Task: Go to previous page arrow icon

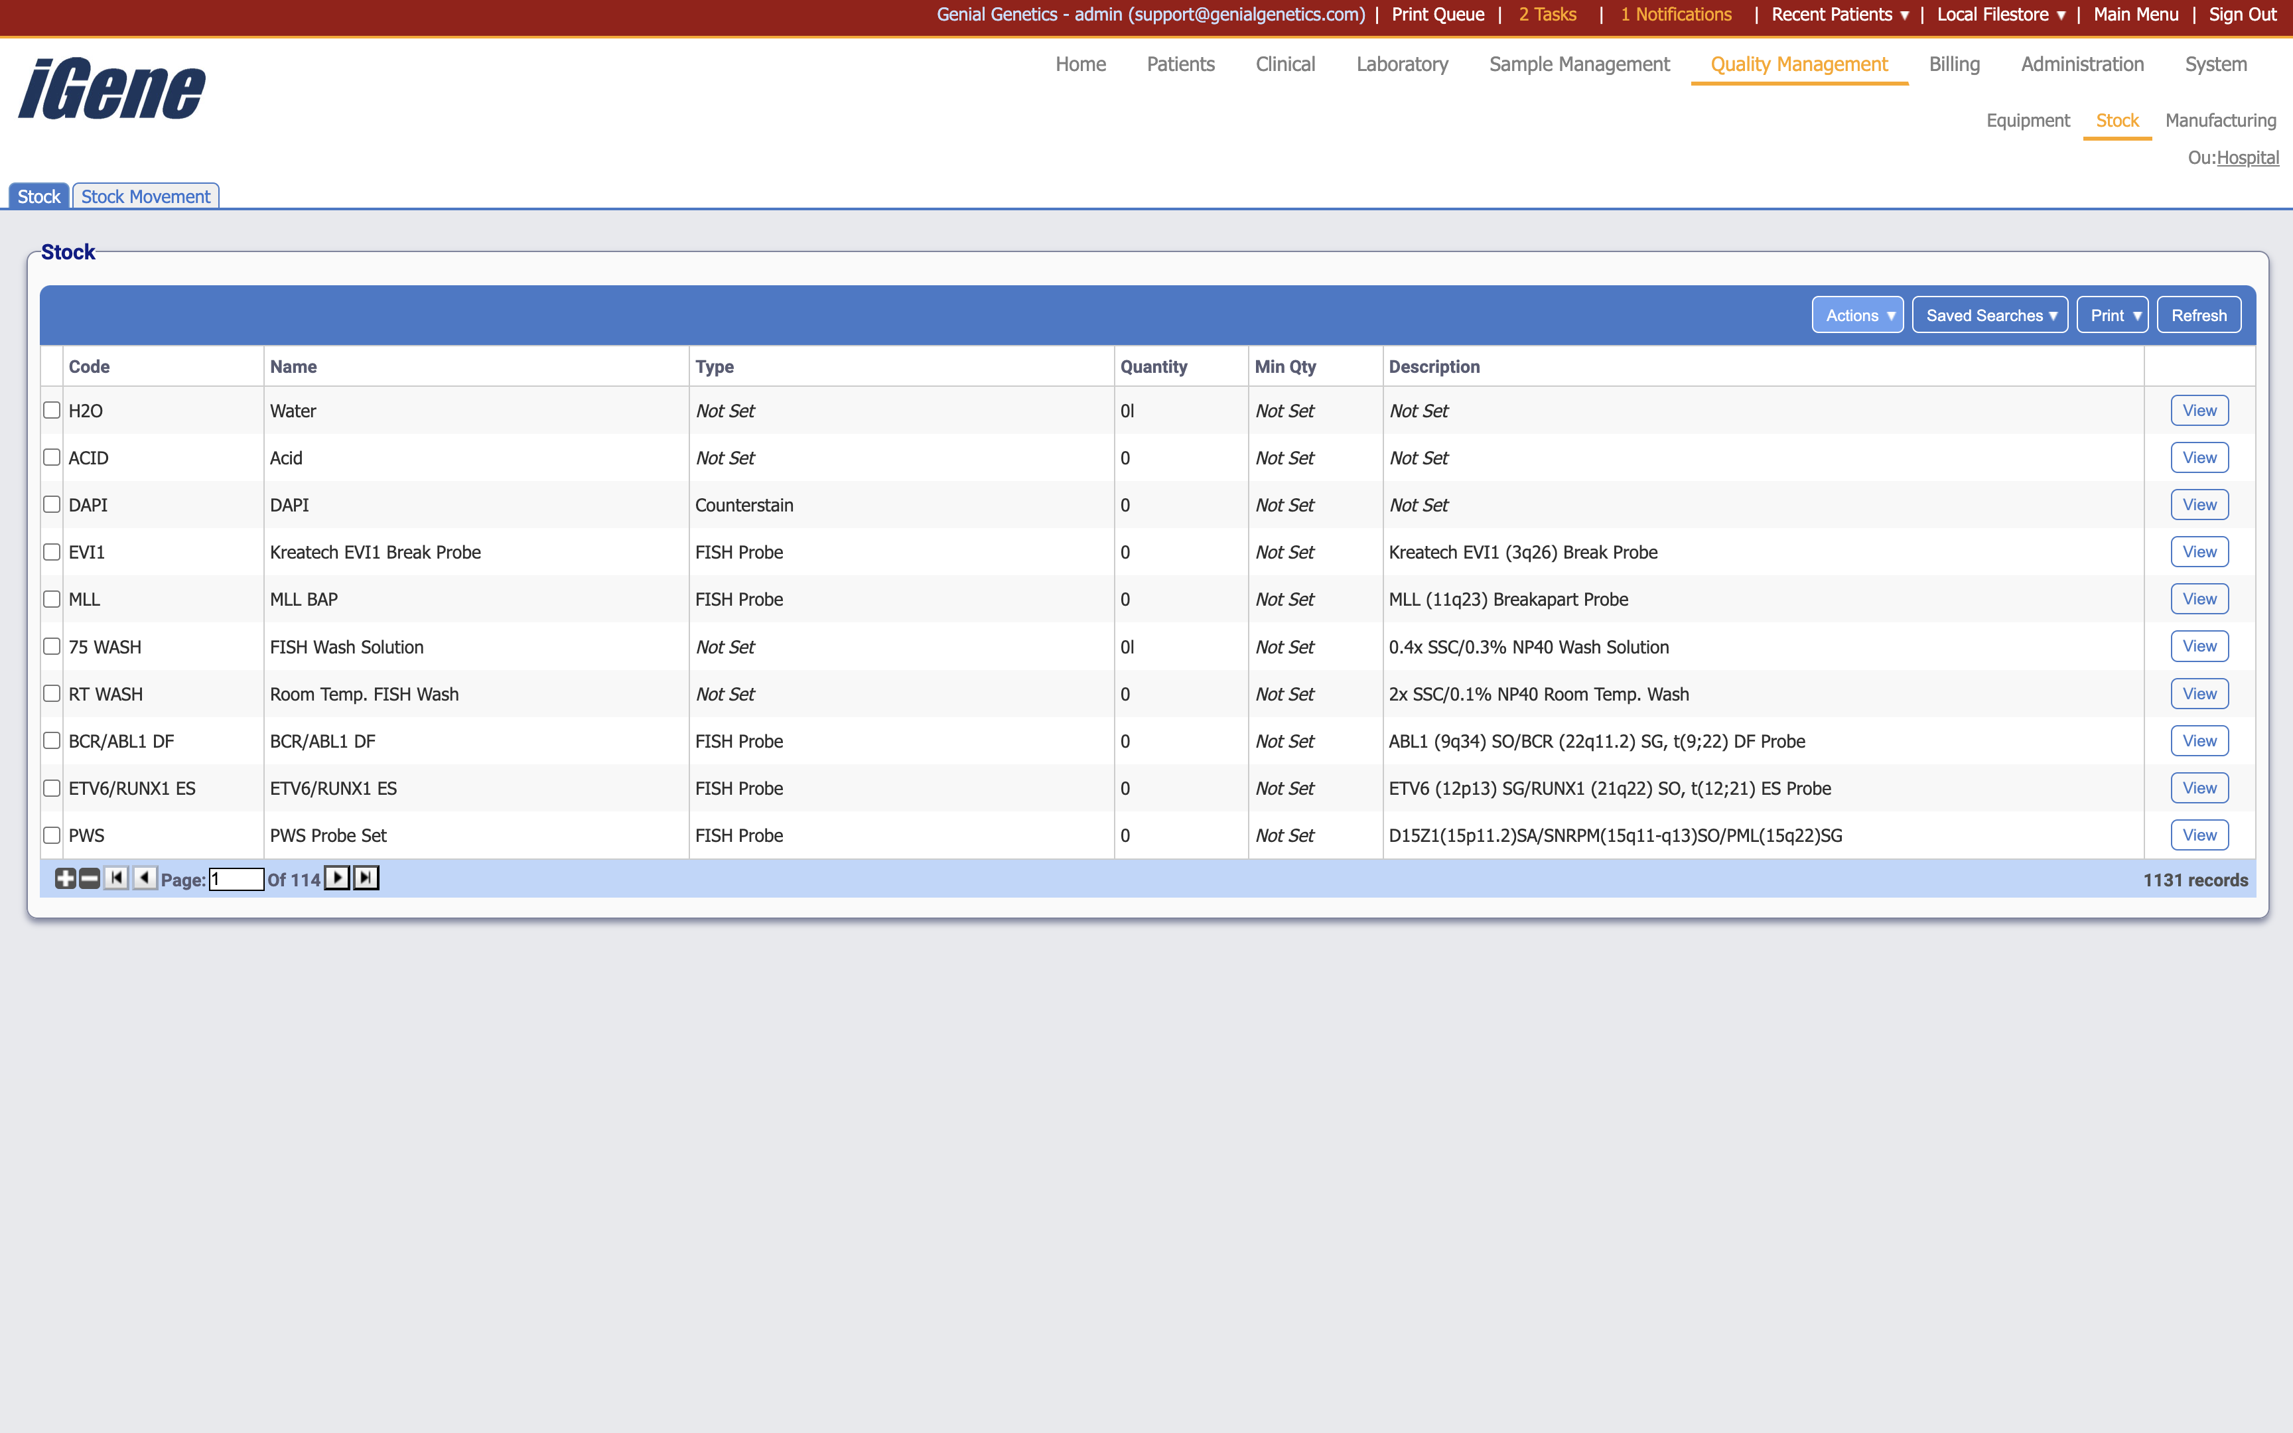Action: 144,878
